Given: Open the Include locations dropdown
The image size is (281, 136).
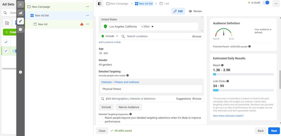Looking at the screenshot, I should coord(110,36).
